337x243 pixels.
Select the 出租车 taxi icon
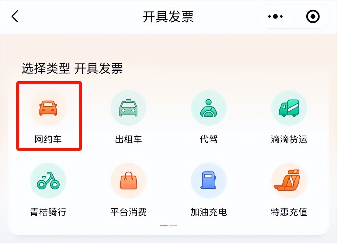pos(128,108)
